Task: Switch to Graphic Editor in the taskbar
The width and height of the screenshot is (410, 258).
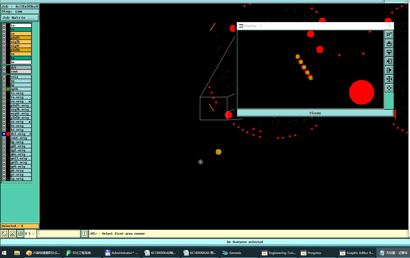Action: click(357, 253)
